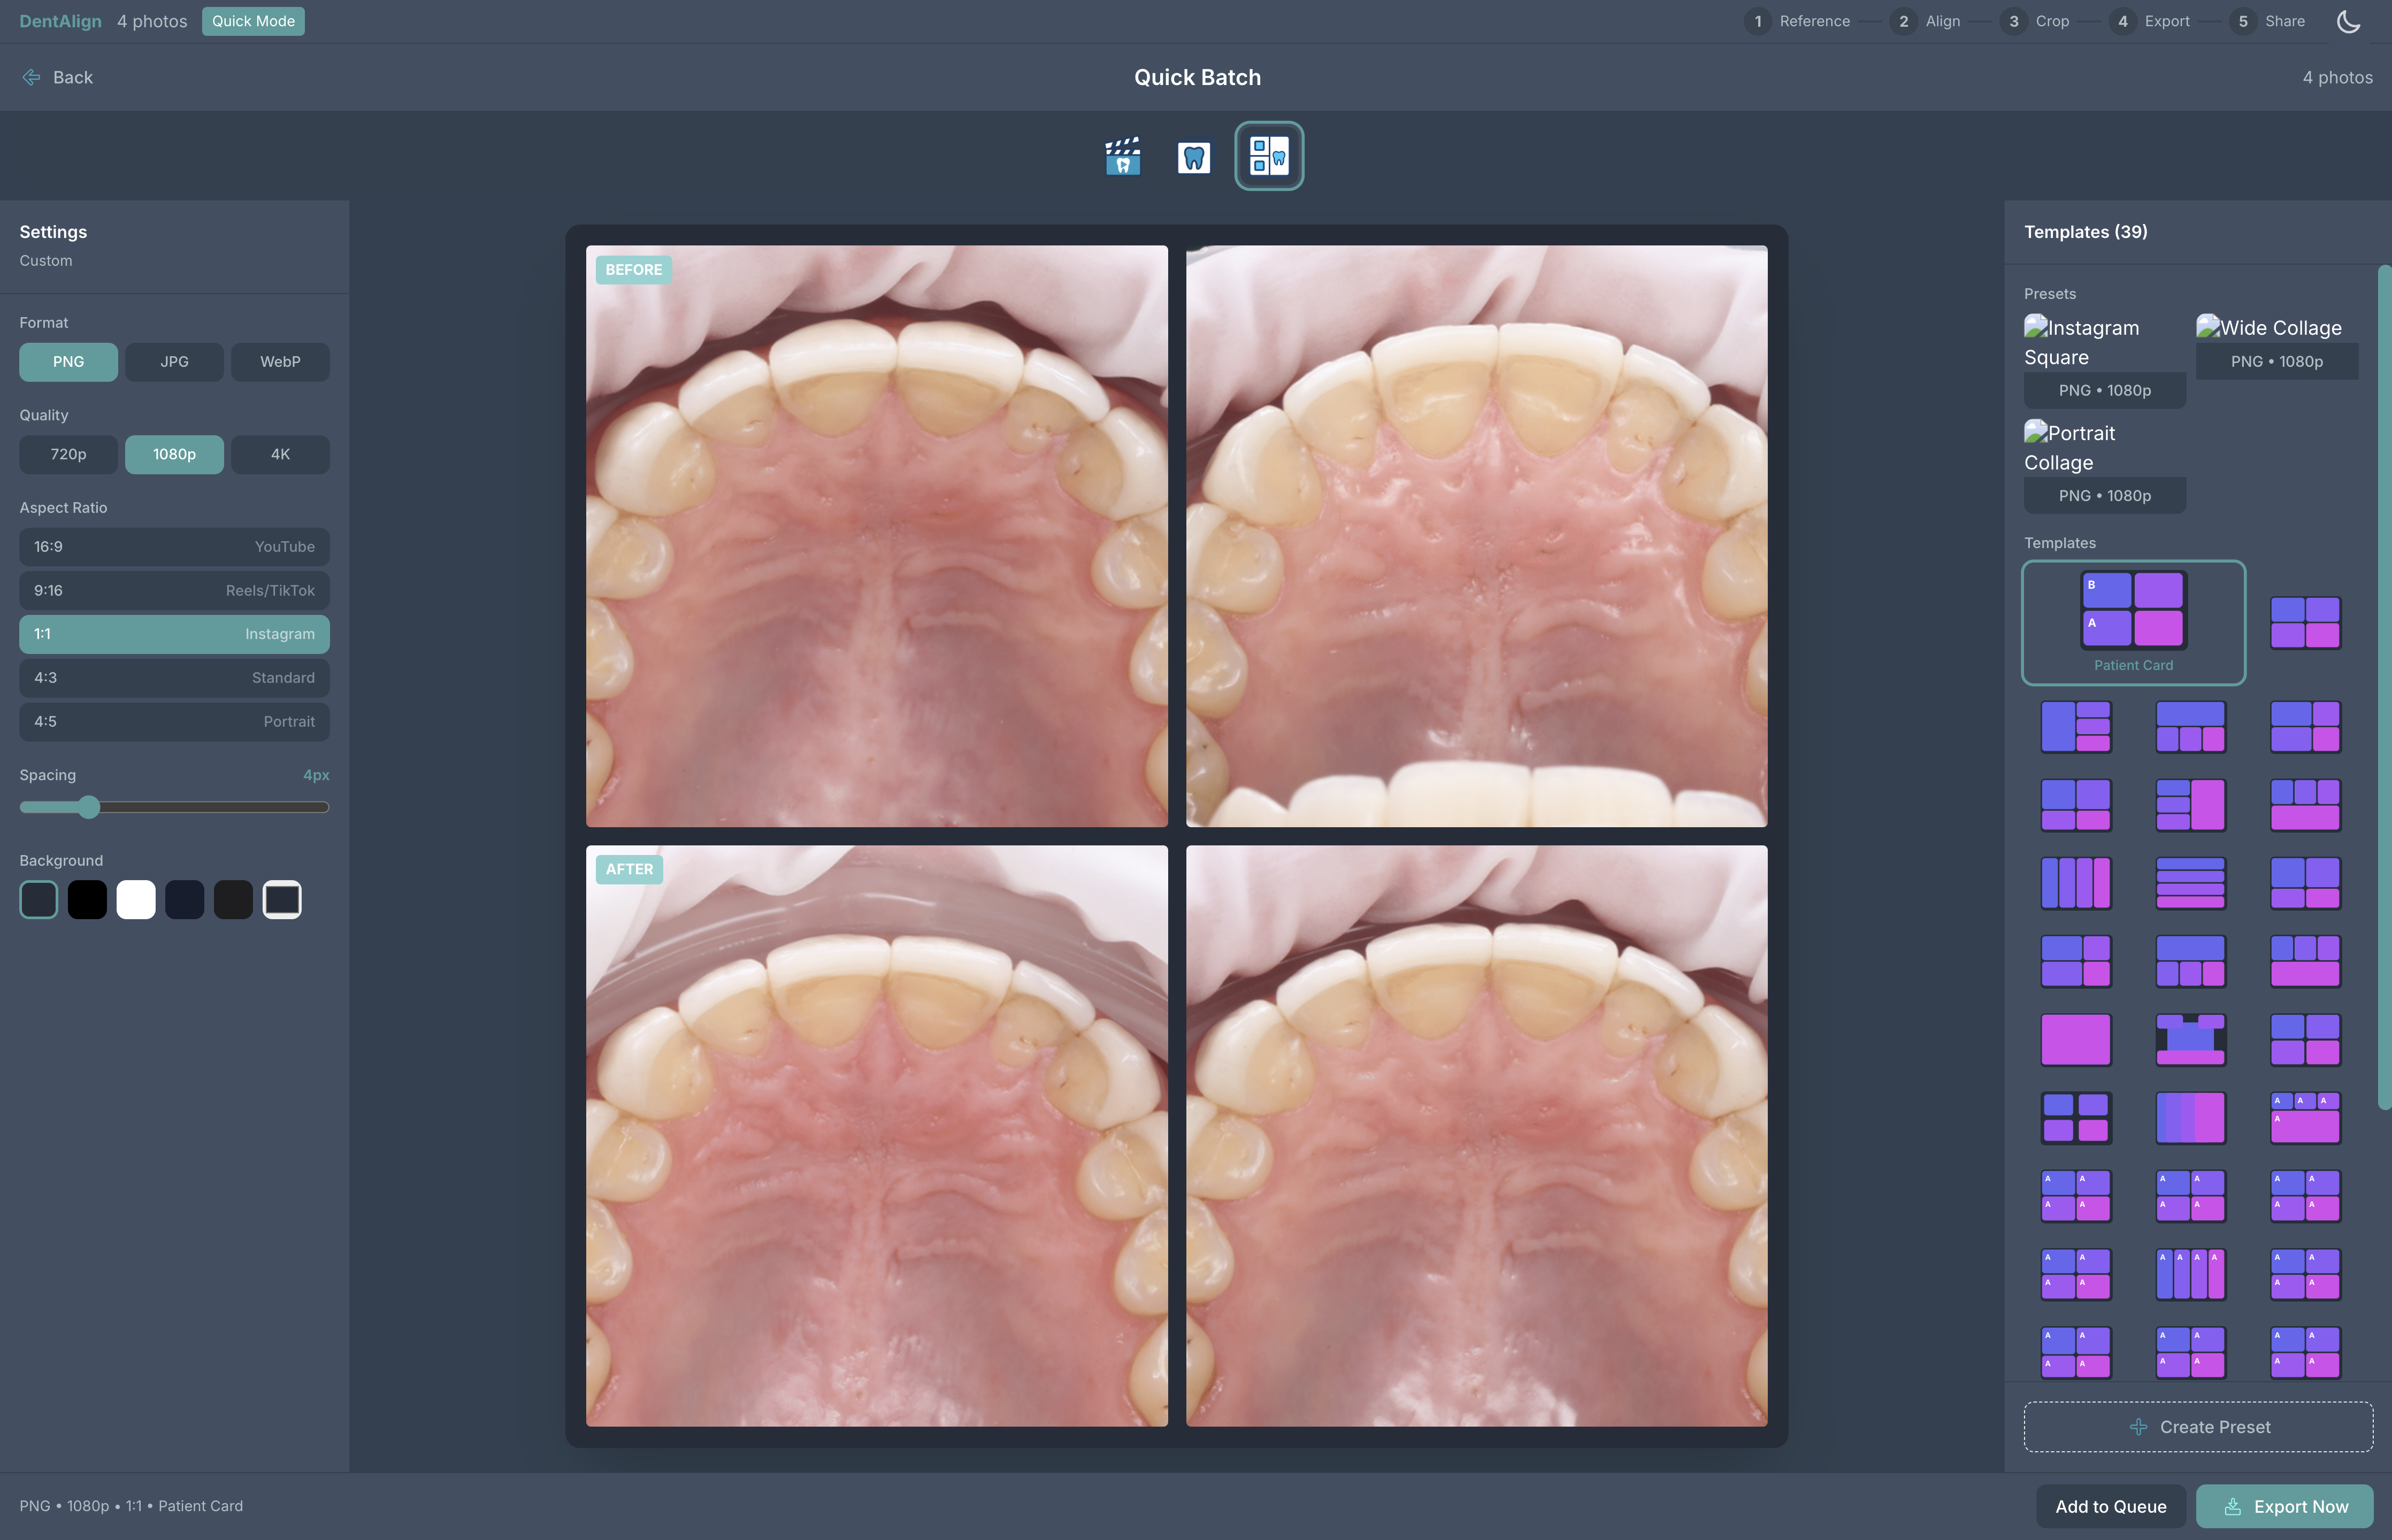Choose 9:16 Reels/TikTok aspect ratio
The height and width of the screenshot is (1540, 2392).
click(174, 590)
